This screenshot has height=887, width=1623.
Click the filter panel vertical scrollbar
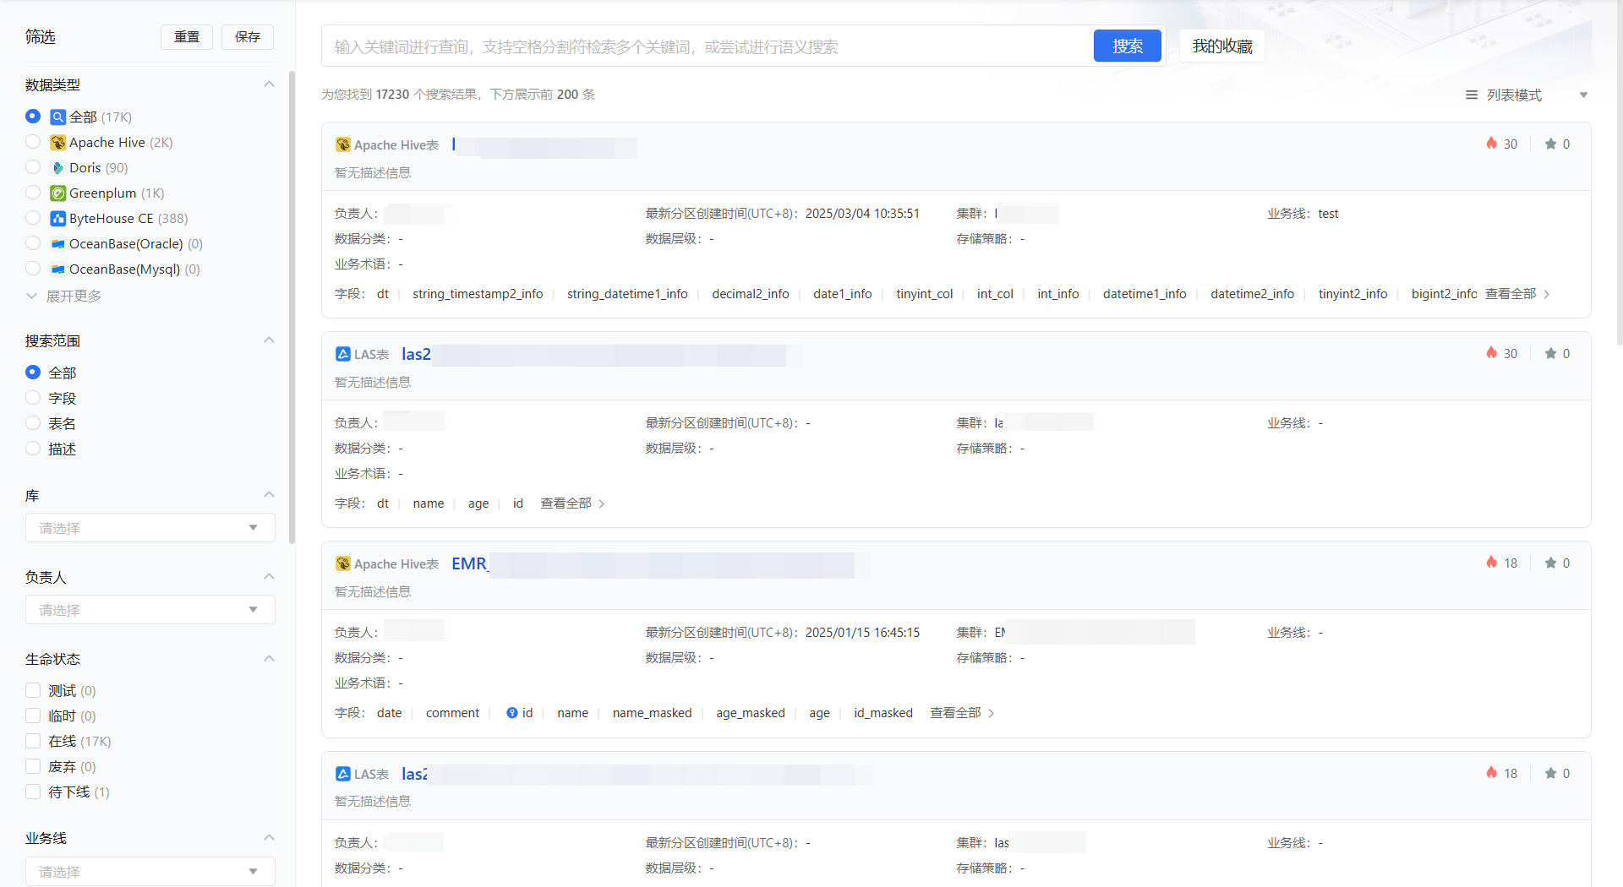coord(292,304)
